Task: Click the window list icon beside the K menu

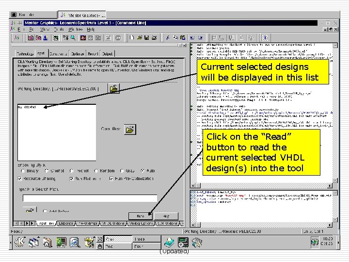Action: pyautogui.click(x=33, y=242)
